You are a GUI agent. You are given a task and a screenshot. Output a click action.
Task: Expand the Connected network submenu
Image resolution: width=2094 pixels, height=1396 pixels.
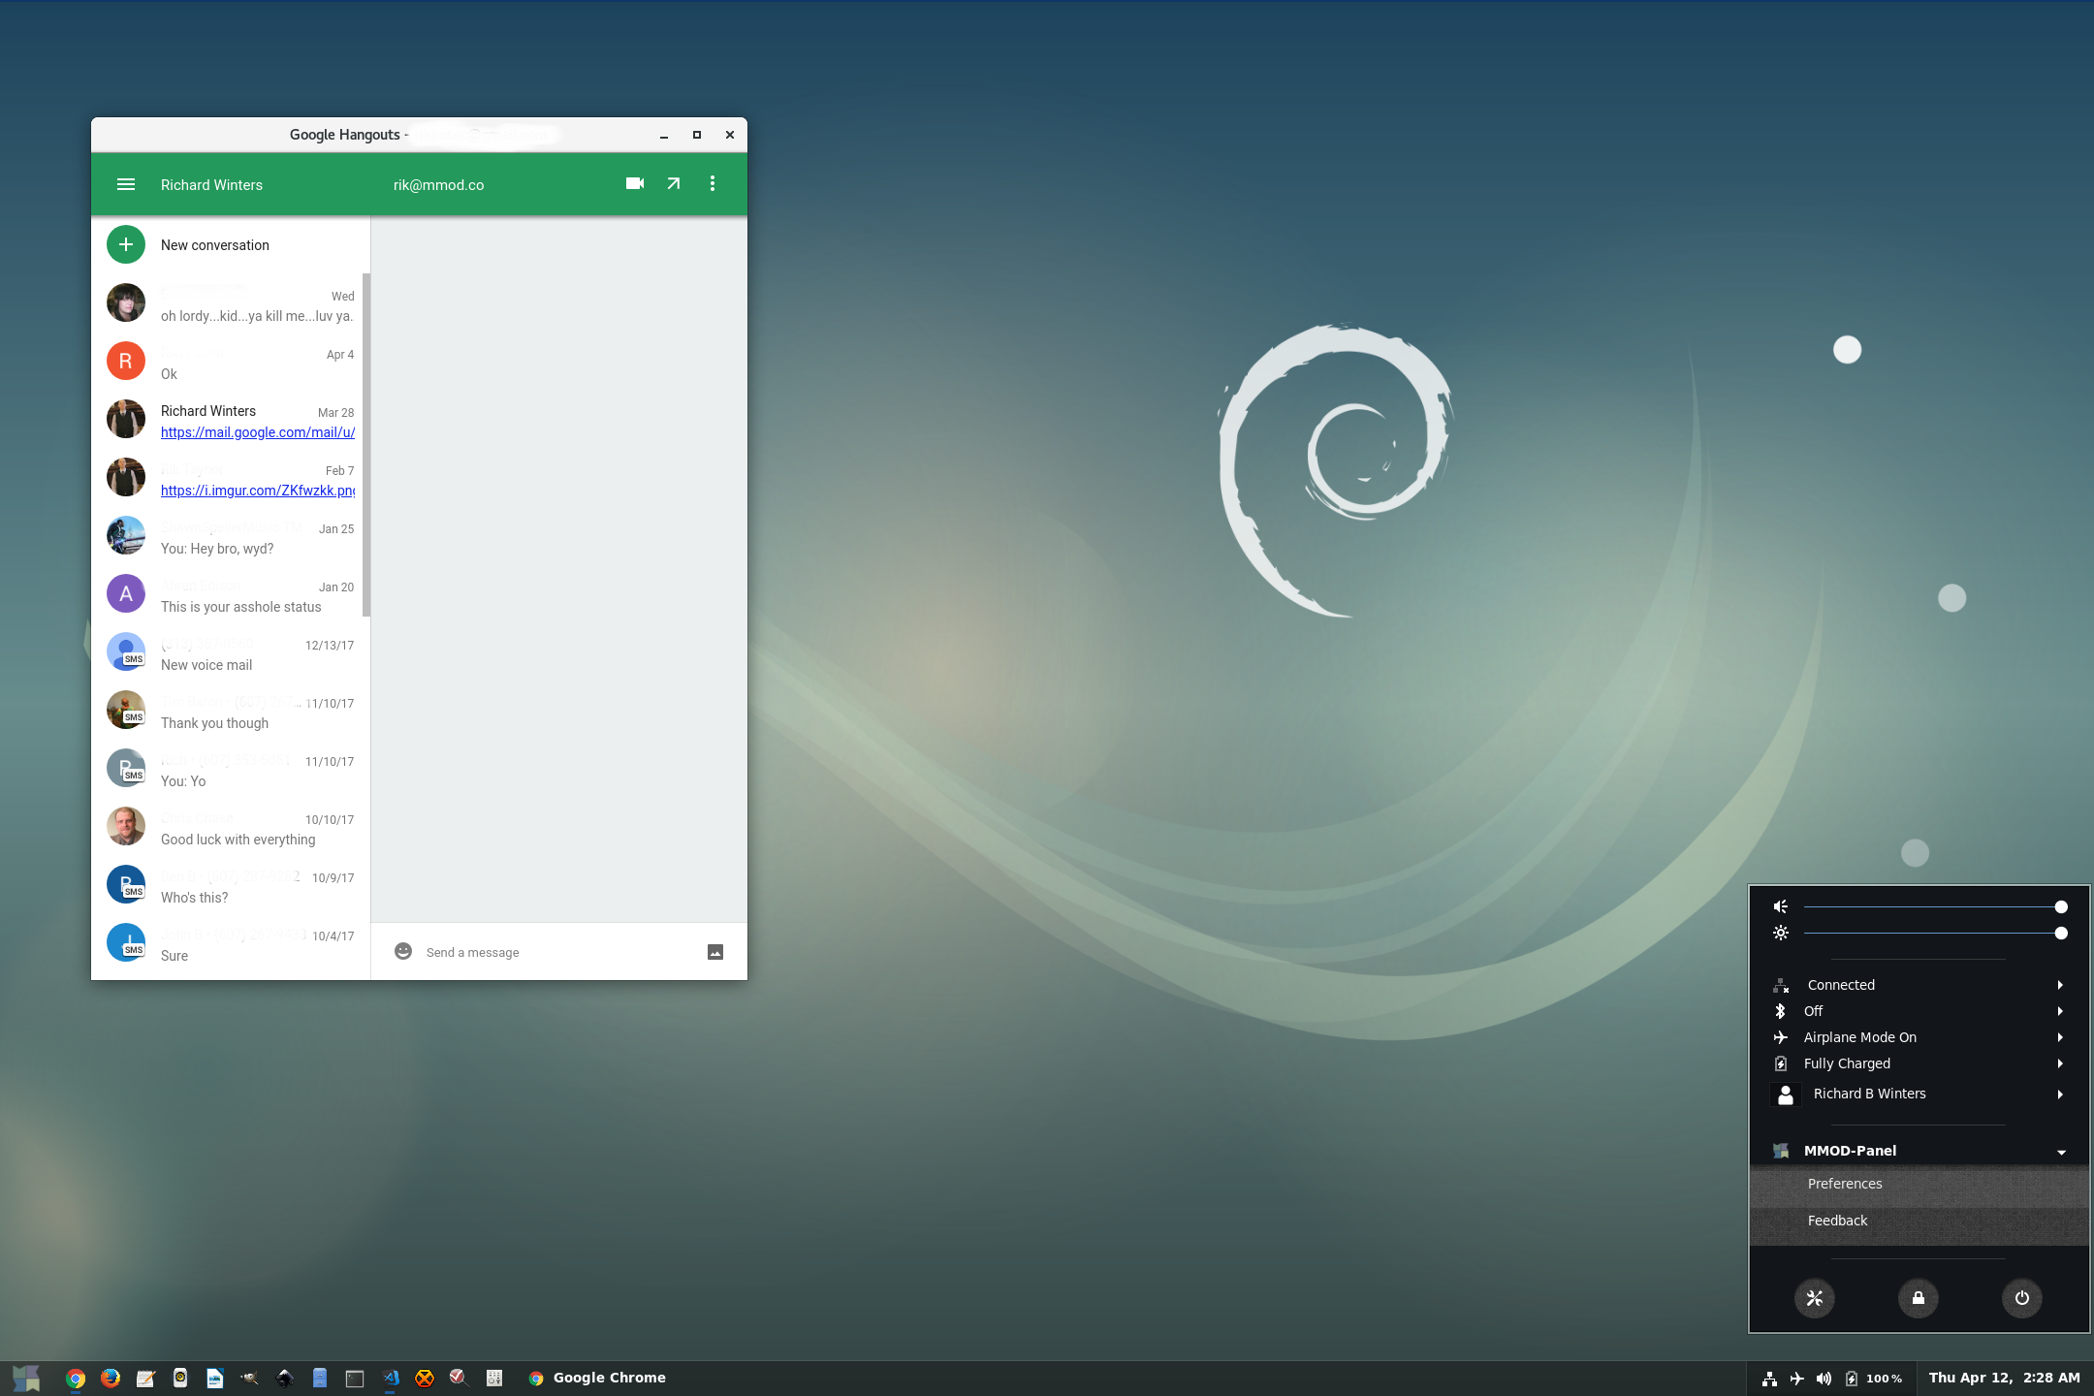[x=1919, y=985]
